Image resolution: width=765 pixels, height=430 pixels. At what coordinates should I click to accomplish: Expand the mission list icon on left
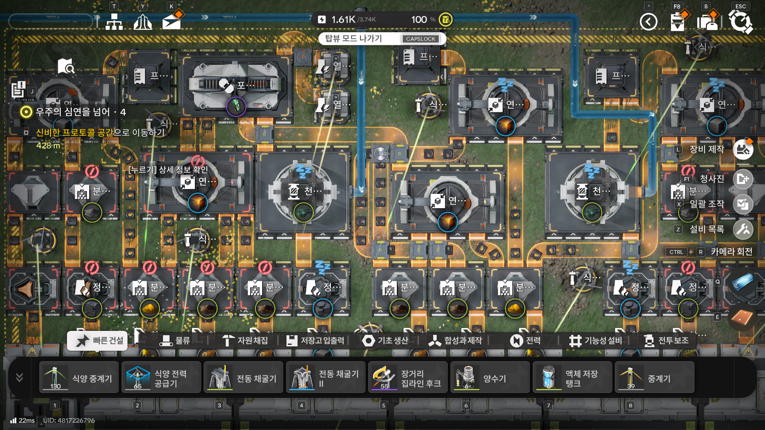[18, 89]
